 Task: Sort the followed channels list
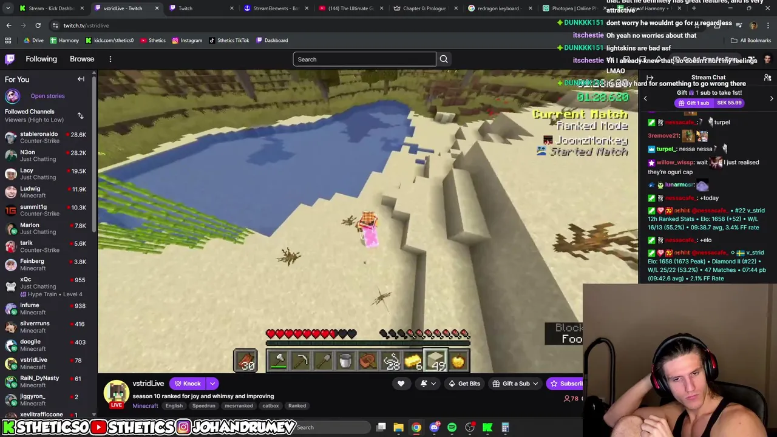click(x=80, y=115)
